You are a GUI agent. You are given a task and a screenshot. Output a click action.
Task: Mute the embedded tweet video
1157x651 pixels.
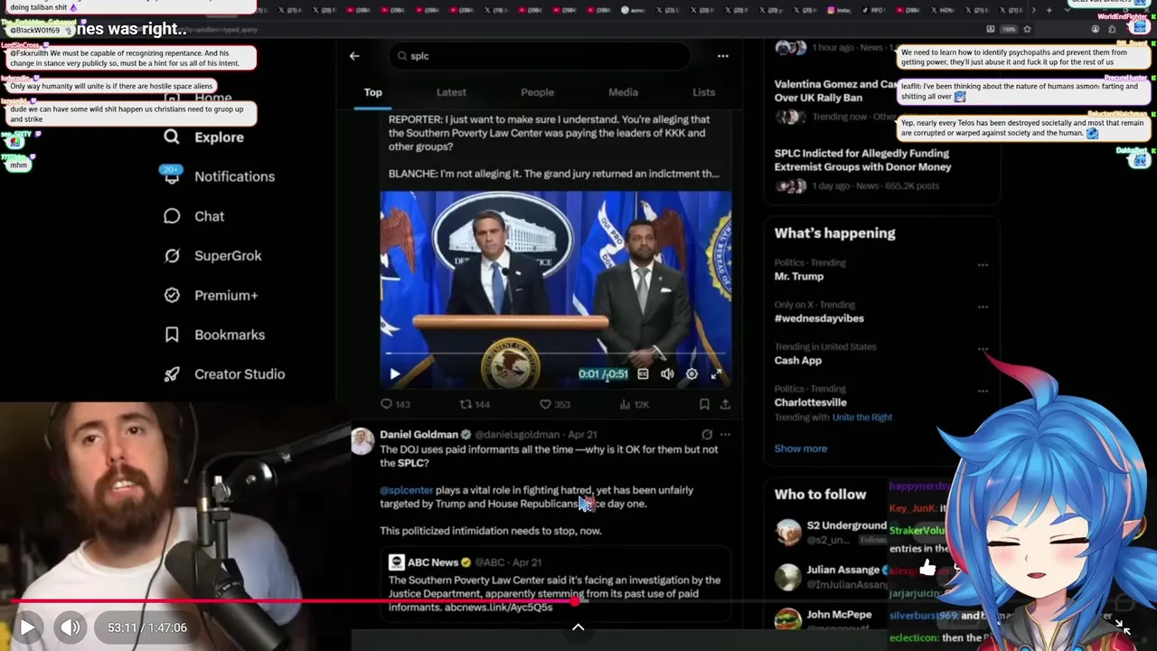click(667, 373)
